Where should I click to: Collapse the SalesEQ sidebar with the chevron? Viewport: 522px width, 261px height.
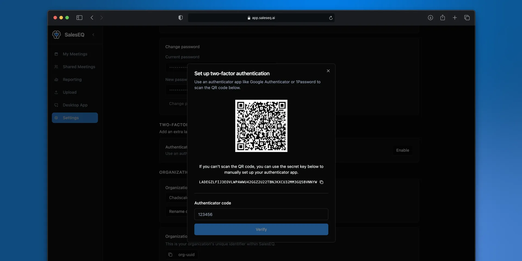coord(93,35)
